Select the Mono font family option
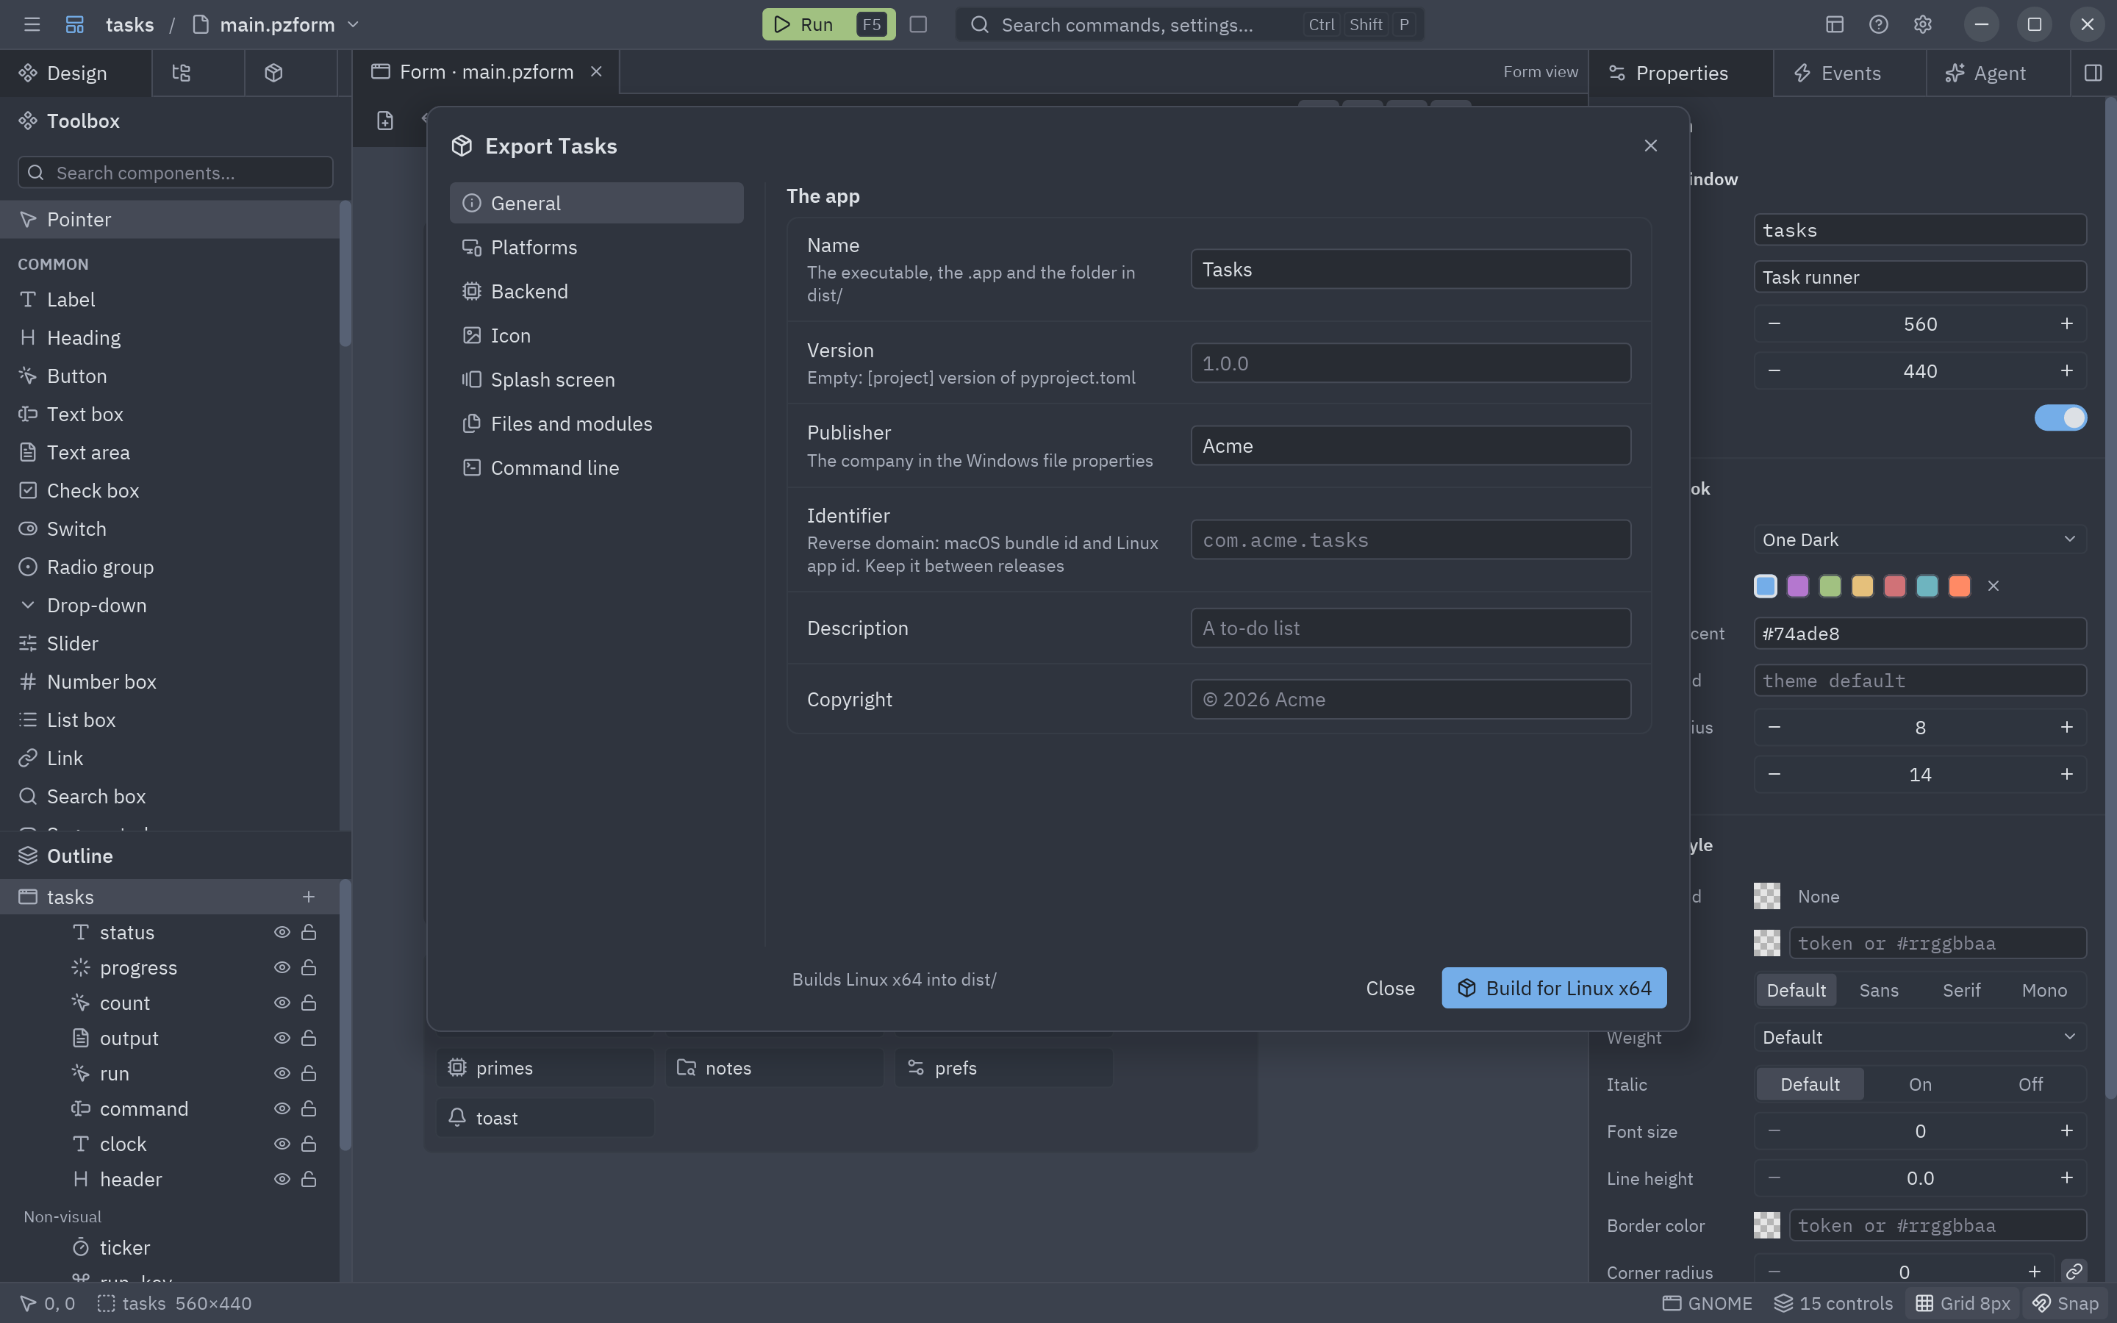The height and width of the screenshot is (1323, 2117). click(2044, 991)
